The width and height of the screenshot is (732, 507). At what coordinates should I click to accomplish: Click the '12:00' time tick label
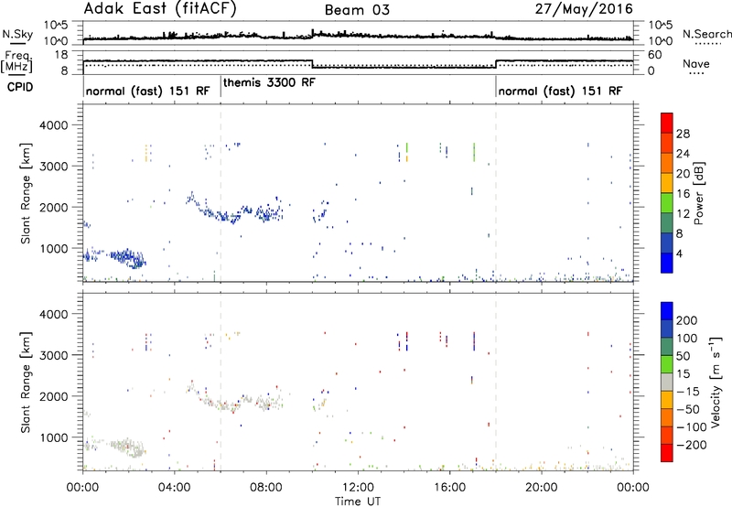358,488
